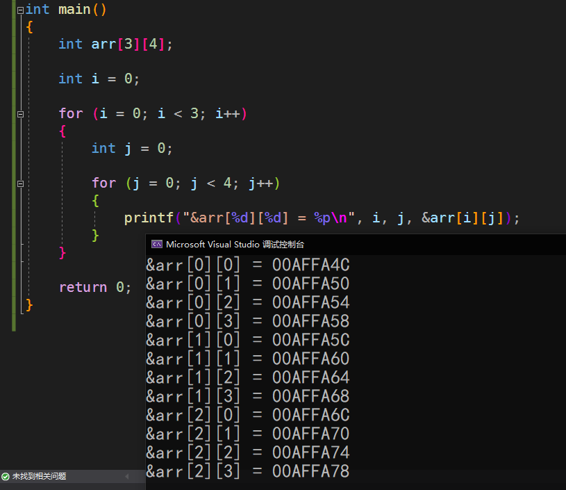The image size is (566, 490).
Task: Click output line '&arr[1][2] = 00AFFA64'
Action: click(248, 377)
